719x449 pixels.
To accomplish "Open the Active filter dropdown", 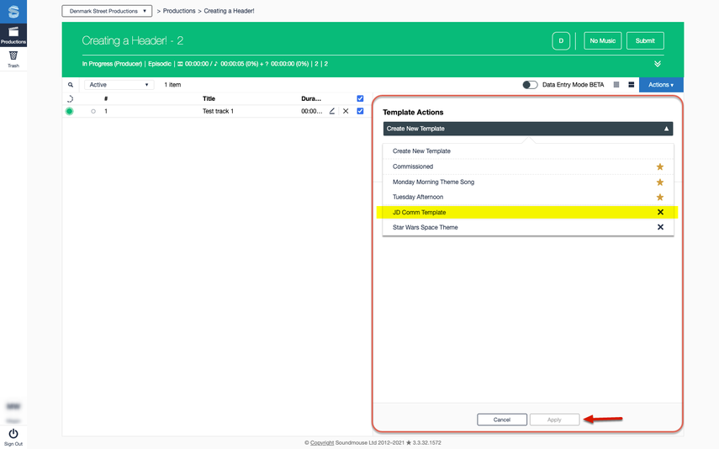I will click(x=119, y=85).
